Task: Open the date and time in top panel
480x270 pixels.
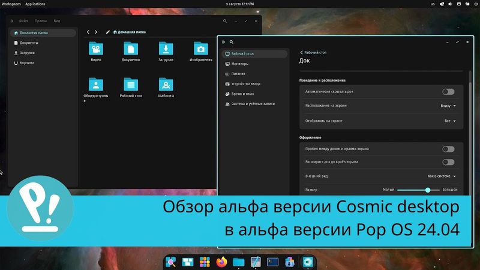Action: (239, 4)
